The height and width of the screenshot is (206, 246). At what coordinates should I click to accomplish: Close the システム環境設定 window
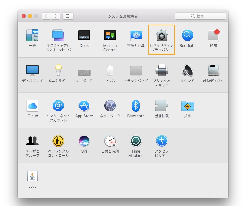pyautogui.click(x=24, y=16)
